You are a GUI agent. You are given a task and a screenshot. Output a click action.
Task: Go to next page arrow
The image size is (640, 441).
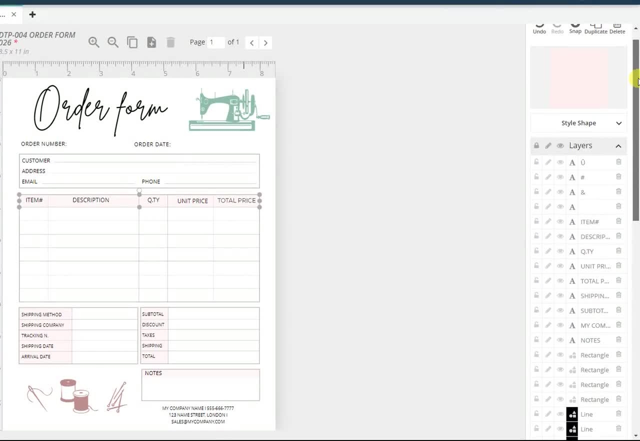coord(265,43)
